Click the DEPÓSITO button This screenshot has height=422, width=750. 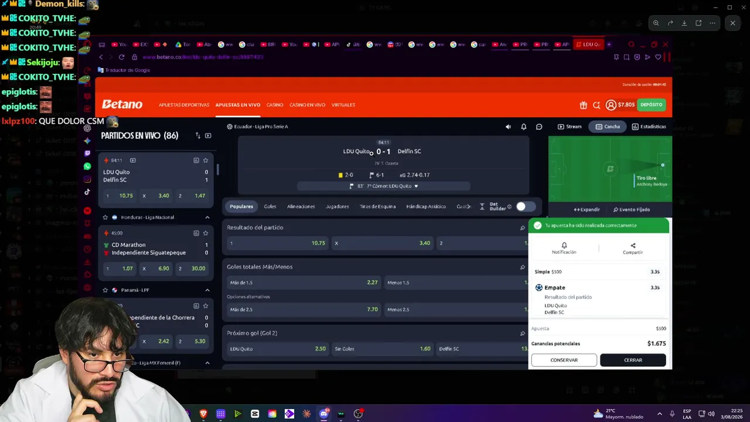click(x=651, y=105)
